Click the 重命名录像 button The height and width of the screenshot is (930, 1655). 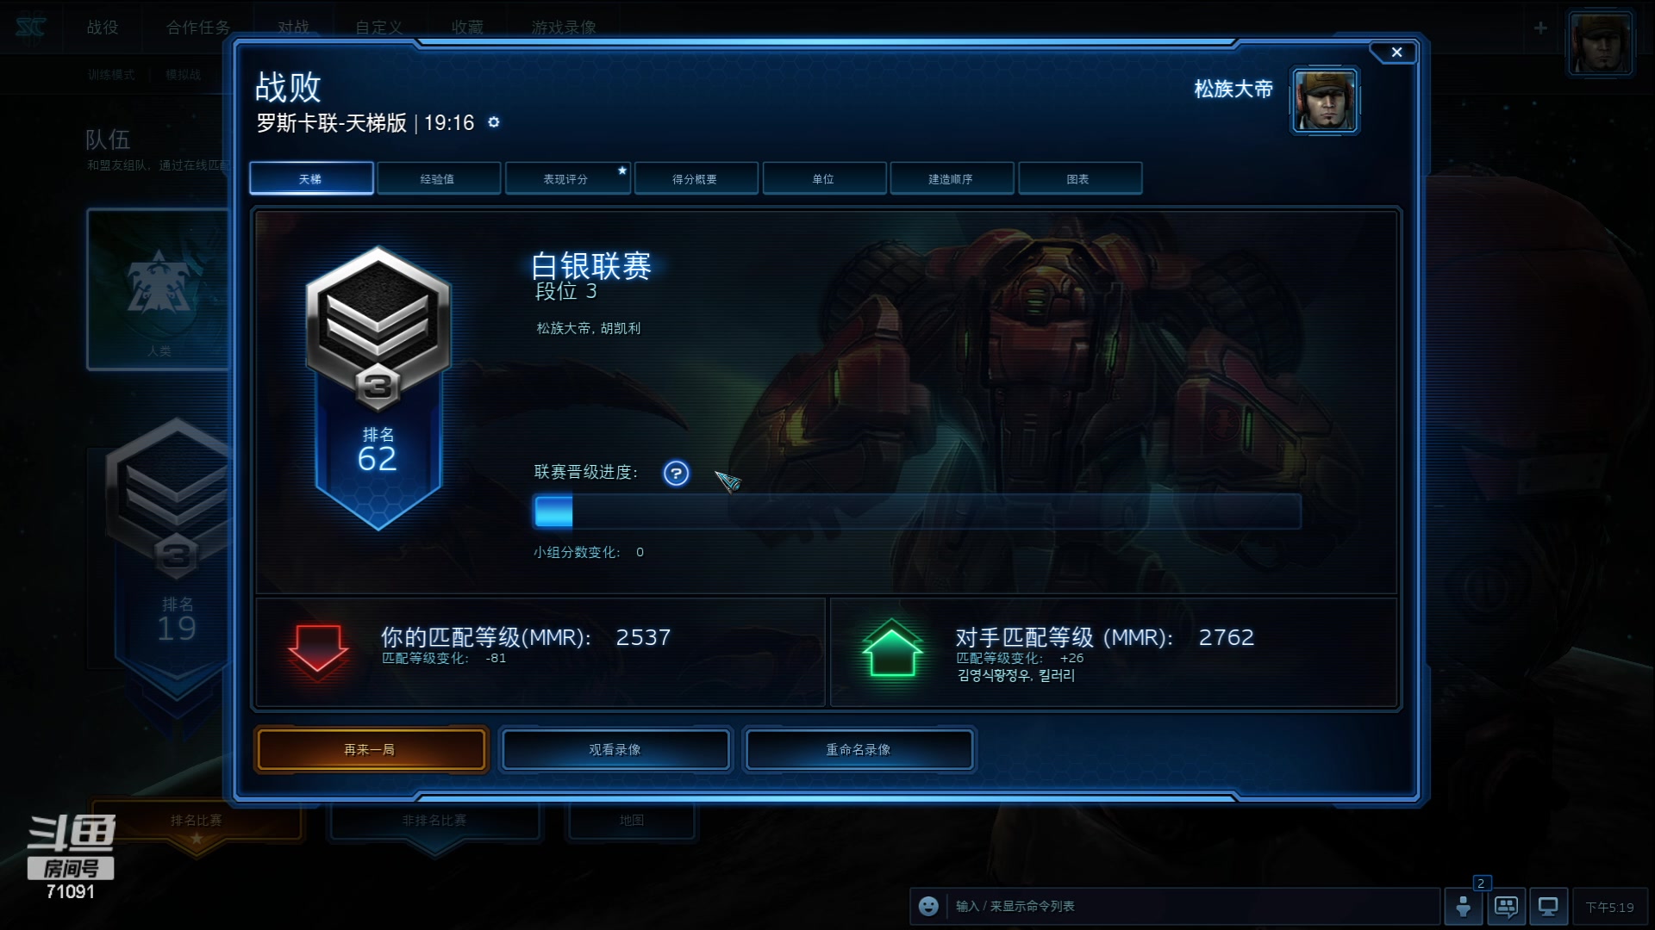859,750
